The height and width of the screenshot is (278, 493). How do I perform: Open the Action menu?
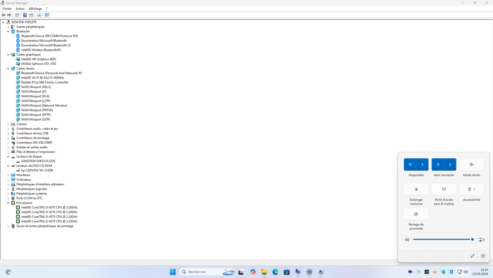[x=20, y=8]
